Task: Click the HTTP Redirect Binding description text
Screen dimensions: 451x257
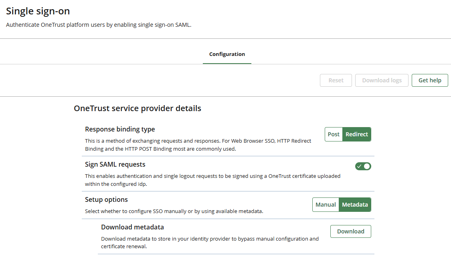Action: tap(198, 145)
